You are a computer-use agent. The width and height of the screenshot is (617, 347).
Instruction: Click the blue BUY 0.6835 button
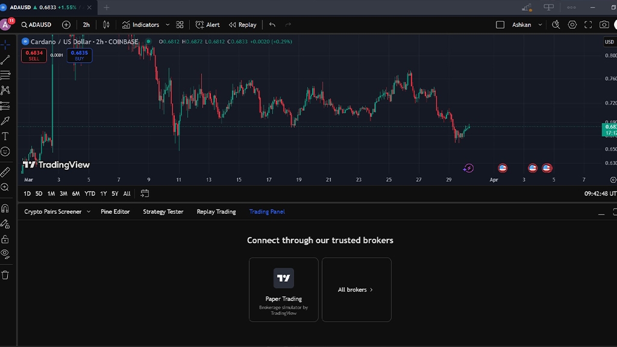pos(80,55)
